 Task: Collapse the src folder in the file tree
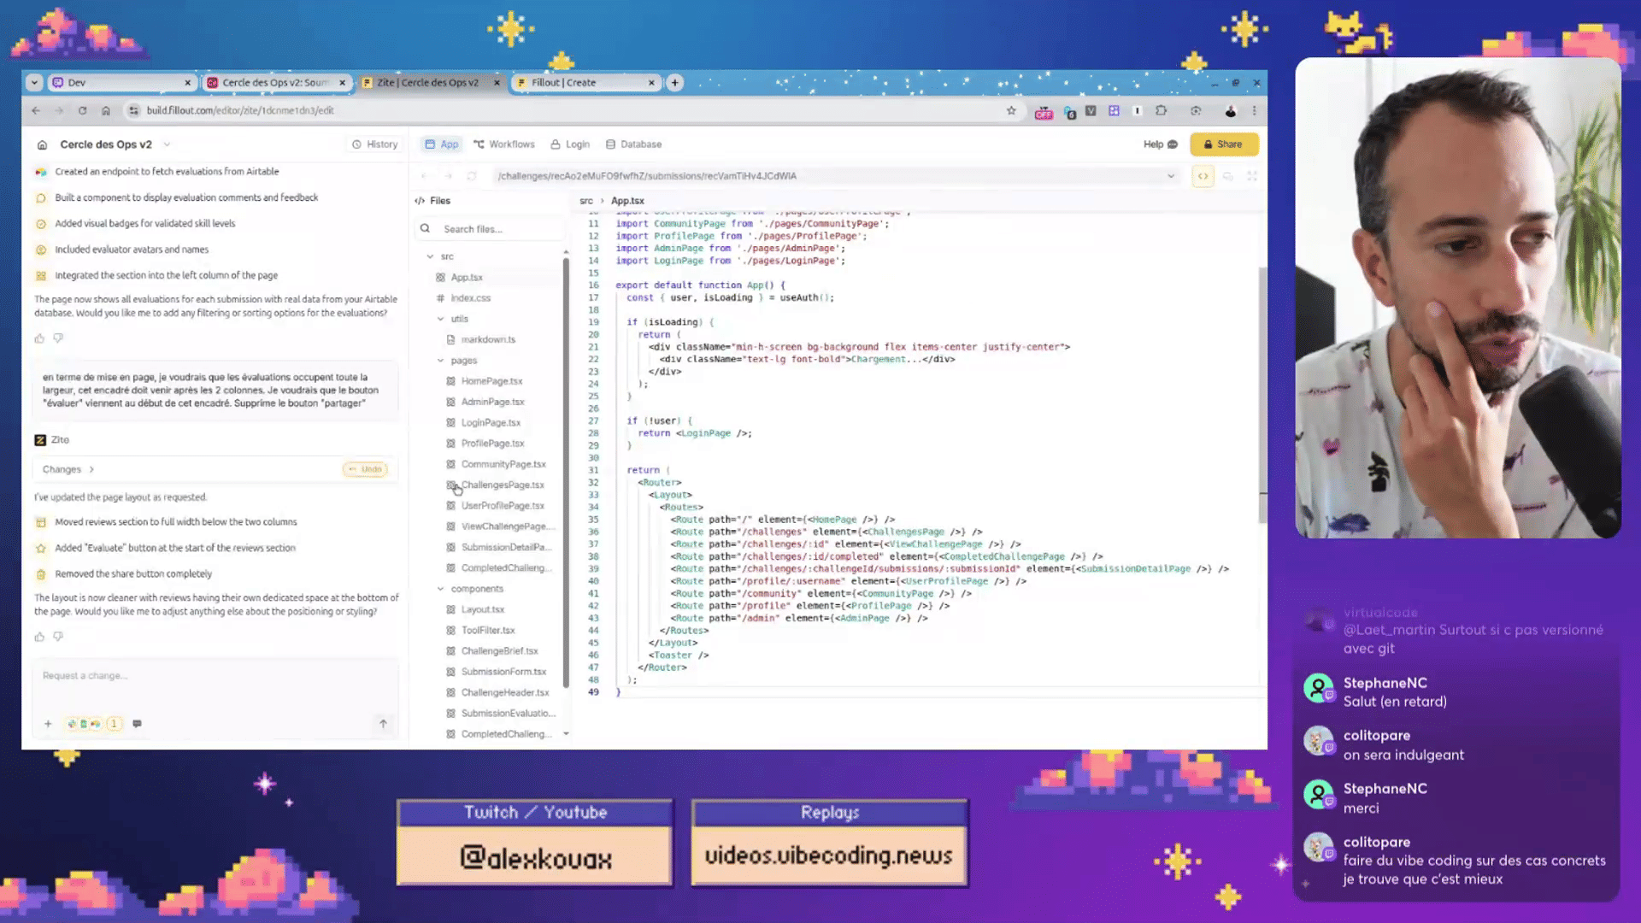click(431, 256)
